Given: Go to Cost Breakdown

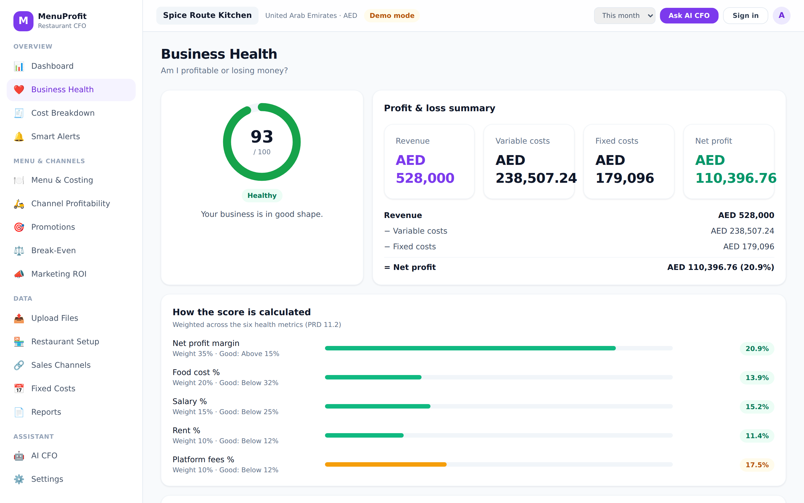Looking at the screenshot, I should point(71,113).
